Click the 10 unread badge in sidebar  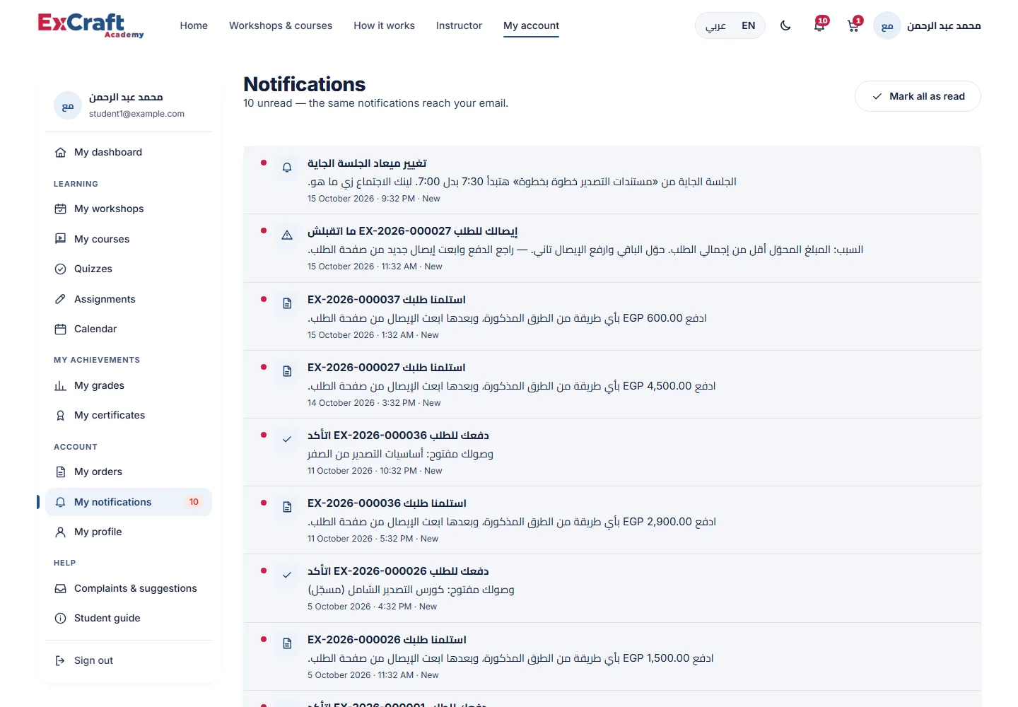coord(194,502)
